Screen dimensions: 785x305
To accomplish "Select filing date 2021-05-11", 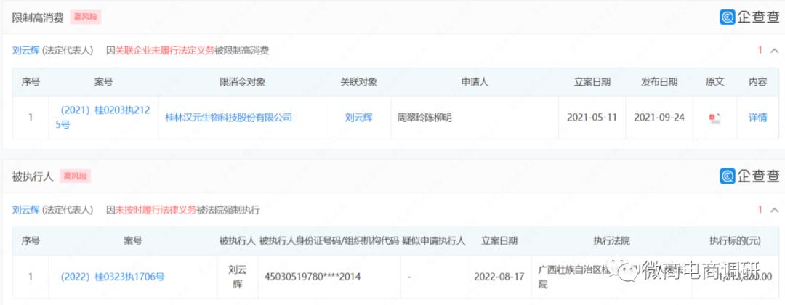I will point(592,118).
